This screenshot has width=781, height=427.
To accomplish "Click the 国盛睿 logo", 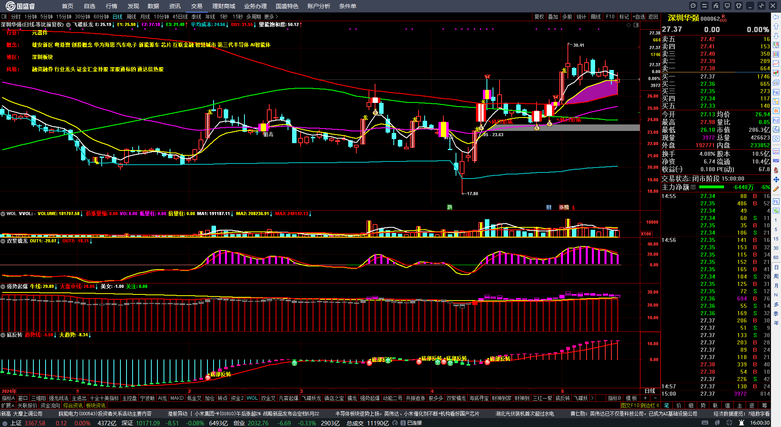I will coord(20,6).
